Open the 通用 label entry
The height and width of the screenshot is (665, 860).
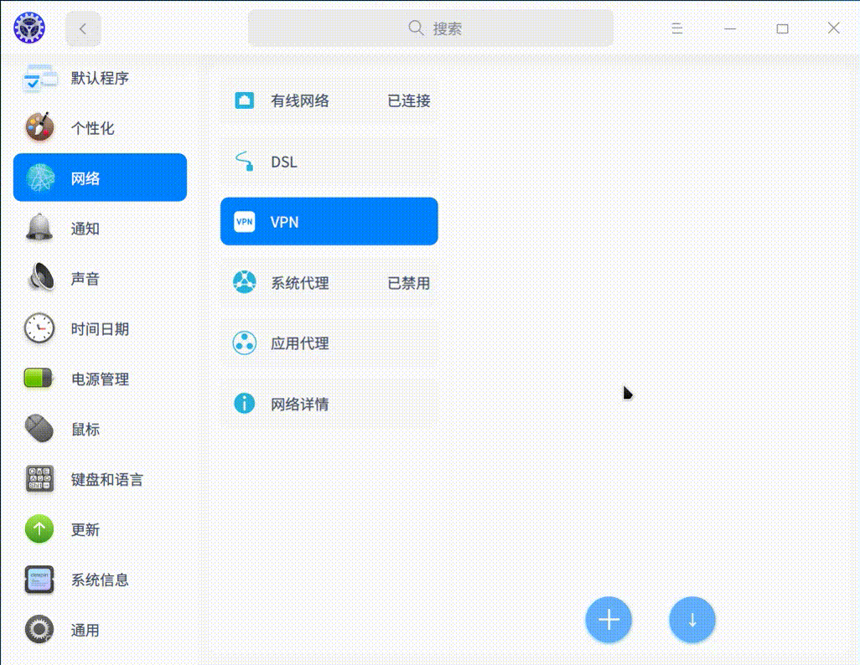[85, 630]
